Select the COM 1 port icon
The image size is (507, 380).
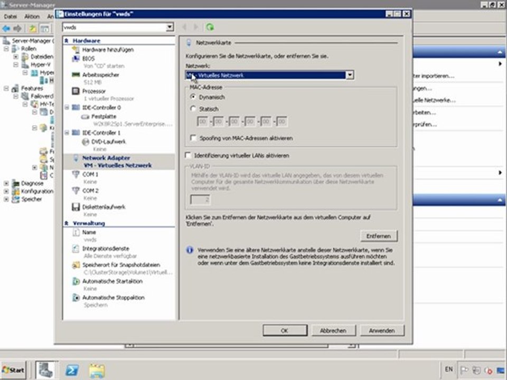pyautogui.click(x=76, y=175)
